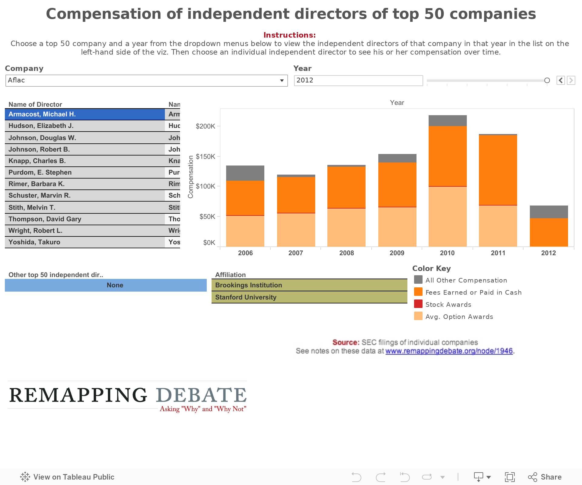Click the Avg. Option Awards swatch
This screenshot has width=582, height=485.
point(418,316)
